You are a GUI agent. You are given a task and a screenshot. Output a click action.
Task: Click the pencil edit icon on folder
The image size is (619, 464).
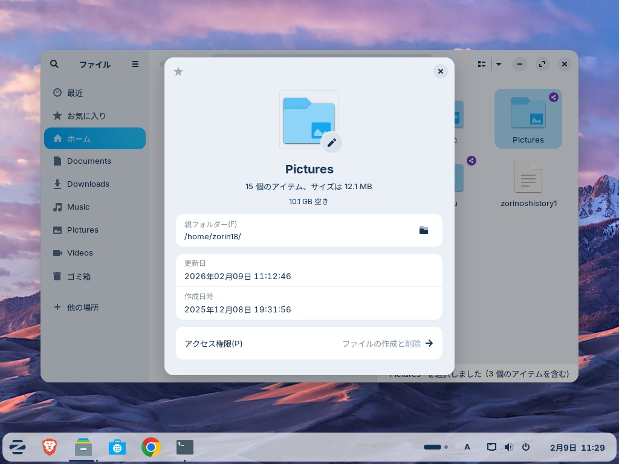[x=331, y=143]
